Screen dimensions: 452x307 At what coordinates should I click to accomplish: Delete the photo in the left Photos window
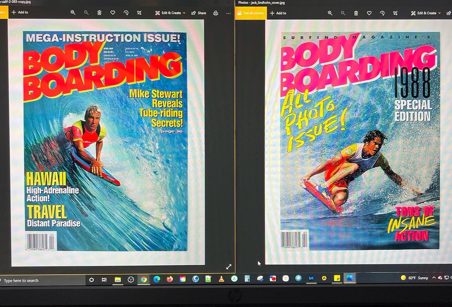click(99, 12)
